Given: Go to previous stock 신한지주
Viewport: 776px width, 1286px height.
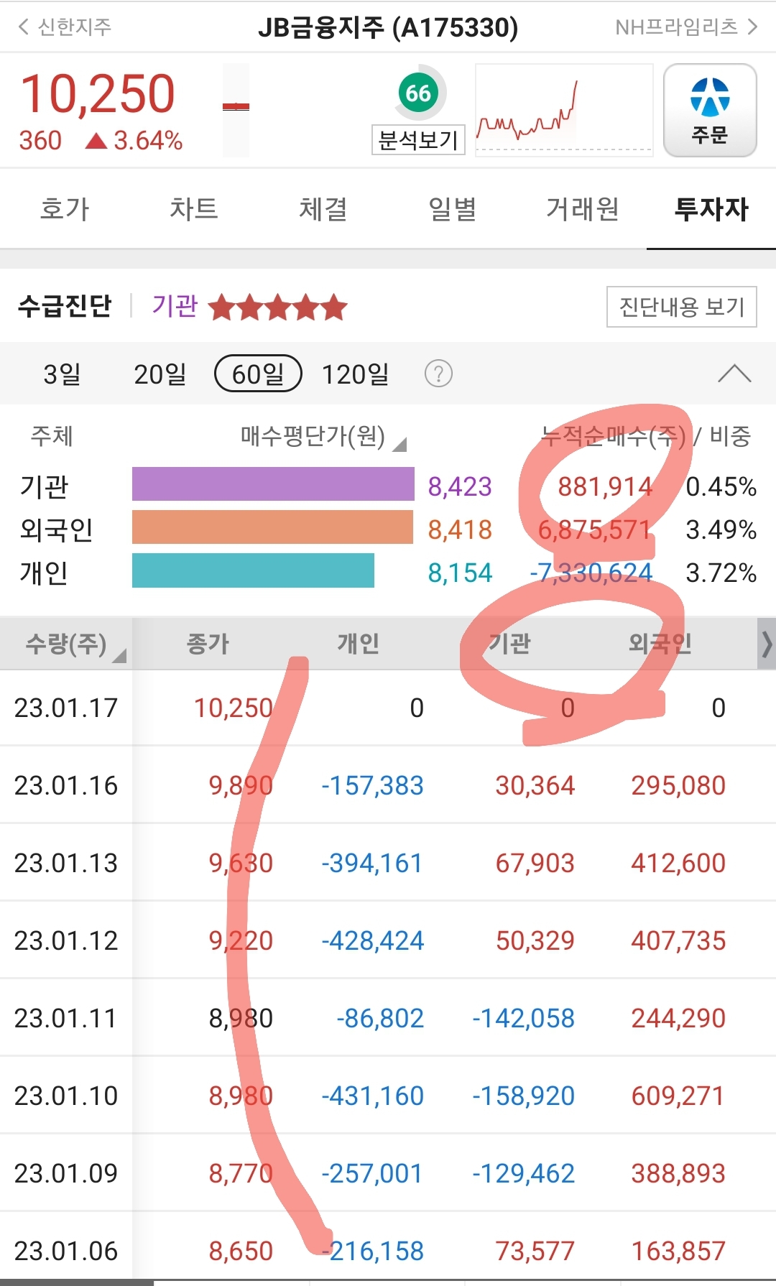Looking at the screenshot, I should click(65, 27).
